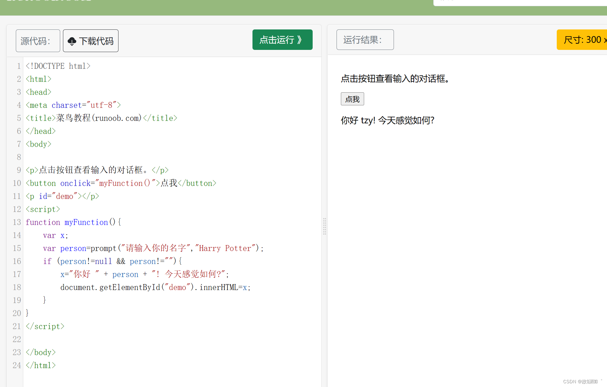The width and height of the screenshot is (607, 387).
Task: Click the result text 你好 tzy! 今天感觉如何?
Action: (x=388, y=120)
